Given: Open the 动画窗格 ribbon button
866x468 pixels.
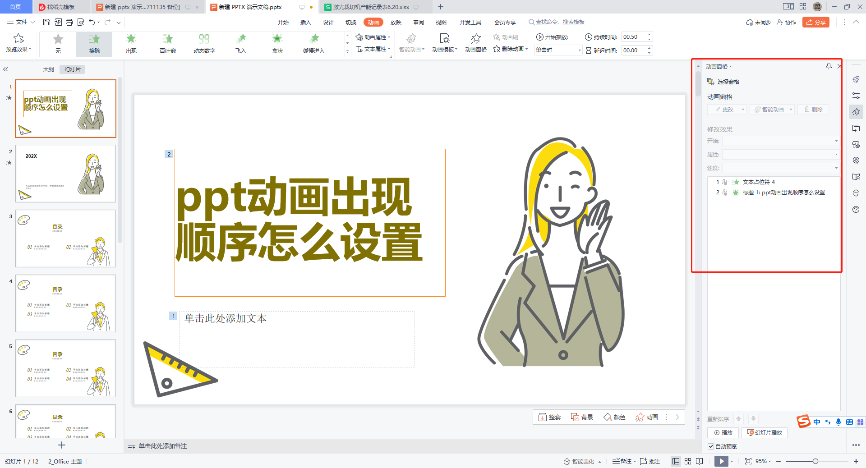Looking at the screenshot, I should pos(476,43).
